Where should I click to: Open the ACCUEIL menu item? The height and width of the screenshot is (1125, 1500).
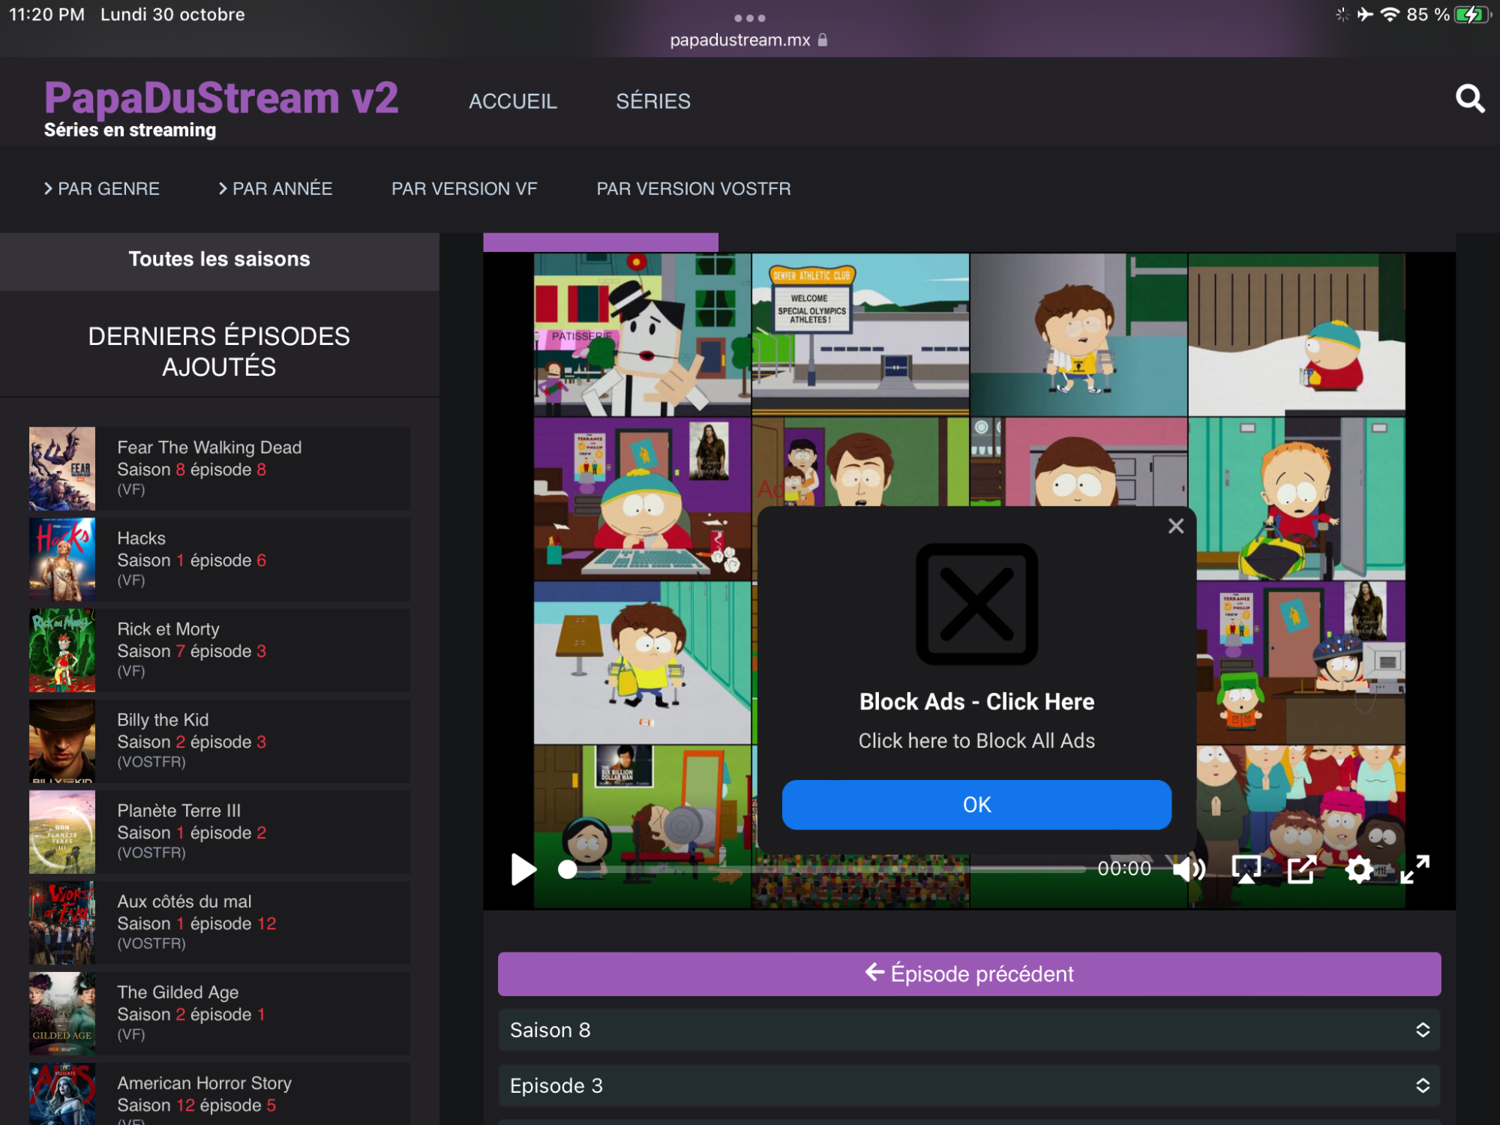pyautogui.click(x=512, y=101)
